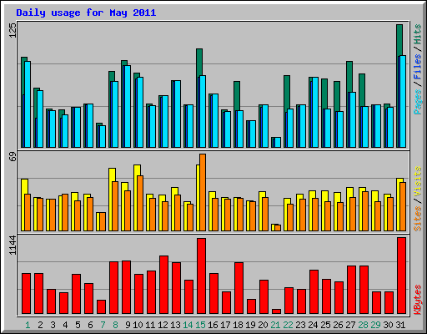Viewport: 427px width, 334px height.
Task: Click the 'Daily usage for May 2011' title
Action: (x=86, y=13)
